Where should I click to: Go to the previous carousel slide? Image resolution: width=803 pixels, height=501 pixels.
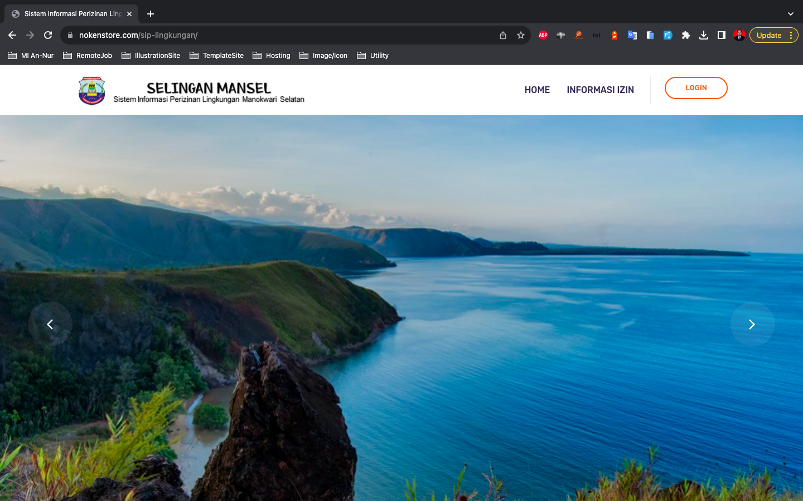(x=50, y=324)
